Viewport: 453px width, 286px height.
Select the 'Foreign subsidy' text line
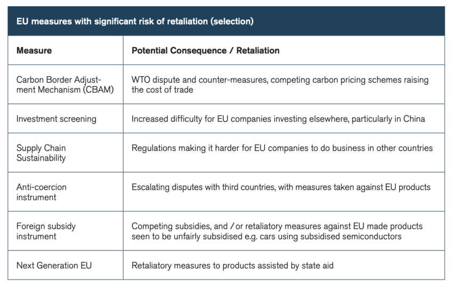click(46, 226)
